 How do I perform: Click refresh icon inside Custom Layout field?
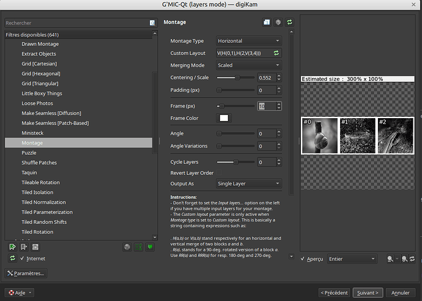(276, 53)
